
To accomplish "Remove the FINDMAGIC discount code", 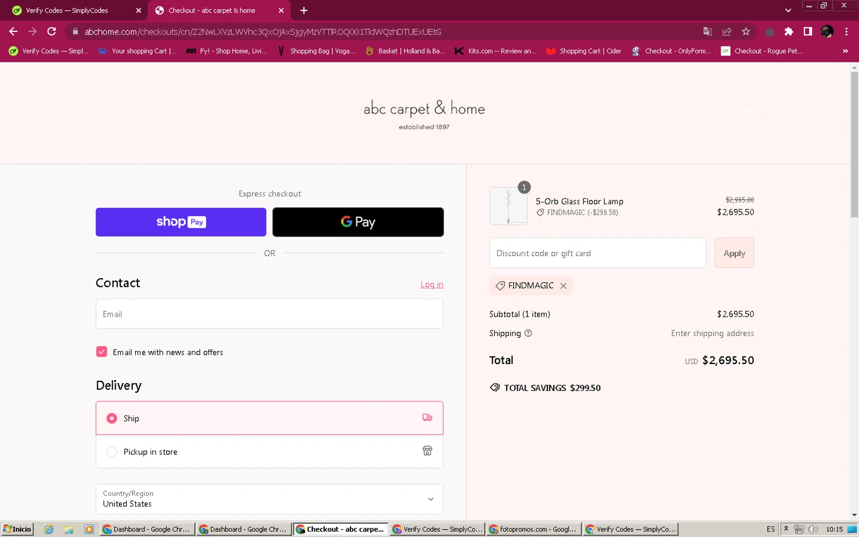I will (x=564, y=286).
